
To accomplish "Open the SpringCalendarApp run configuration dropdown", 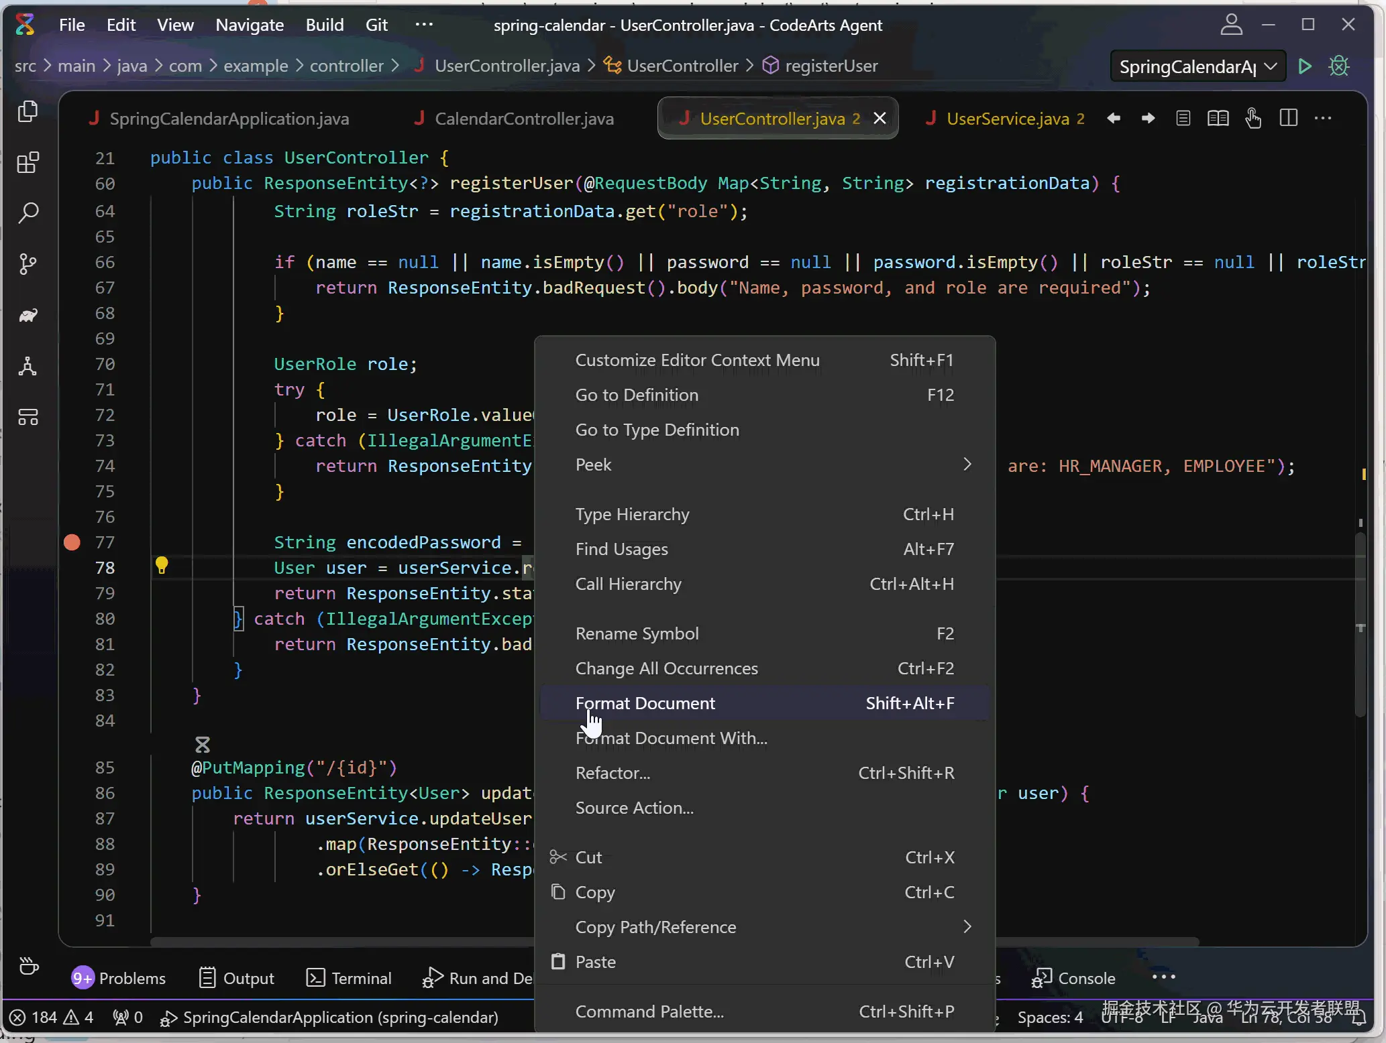I will point(1197,66).
